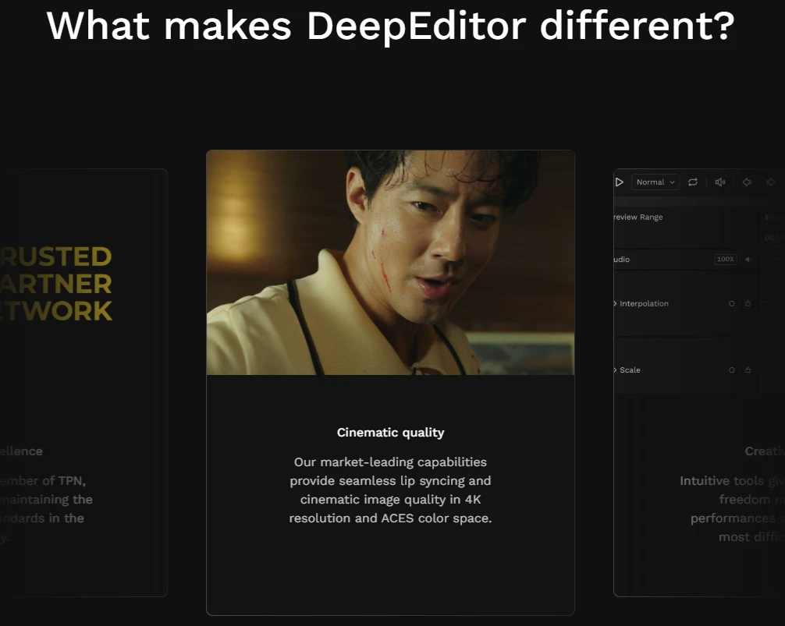This screenshot has height=626, width=785.
Task: Click the Audio track label
Action: (x=622, y=260)
